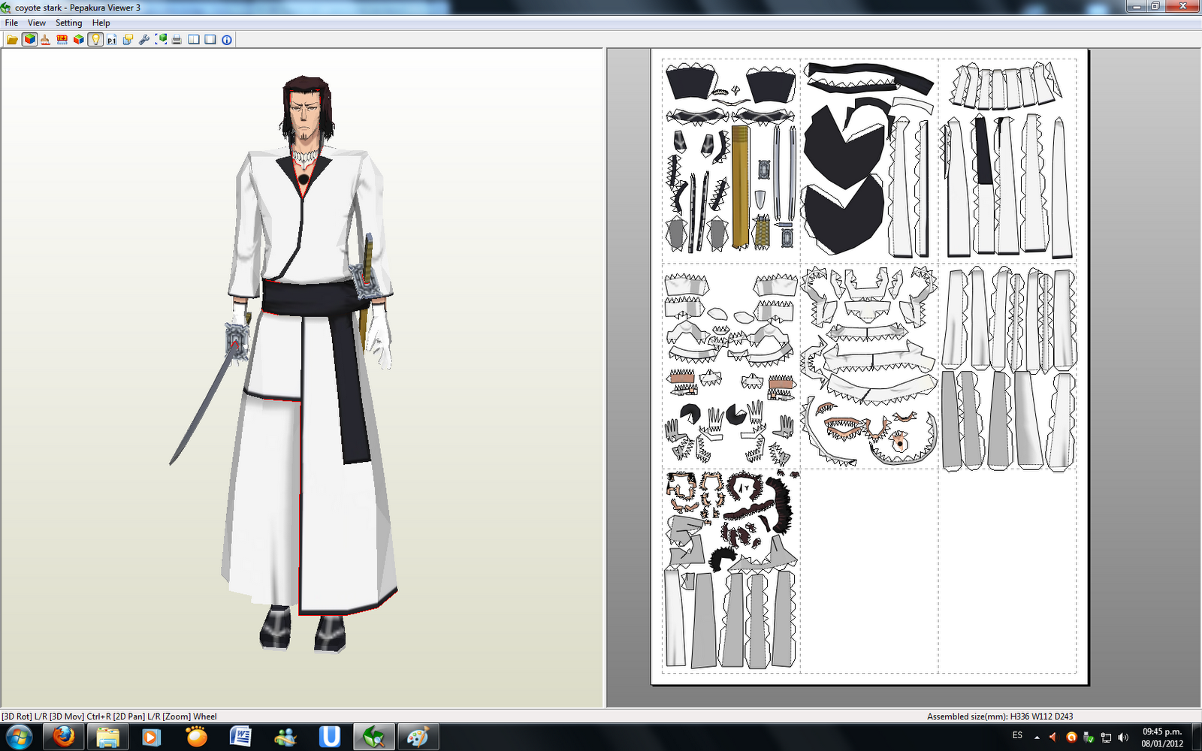Open Paint from the taskbar
Viewport: 1202px width, 751px height.
tap(419, 736)
